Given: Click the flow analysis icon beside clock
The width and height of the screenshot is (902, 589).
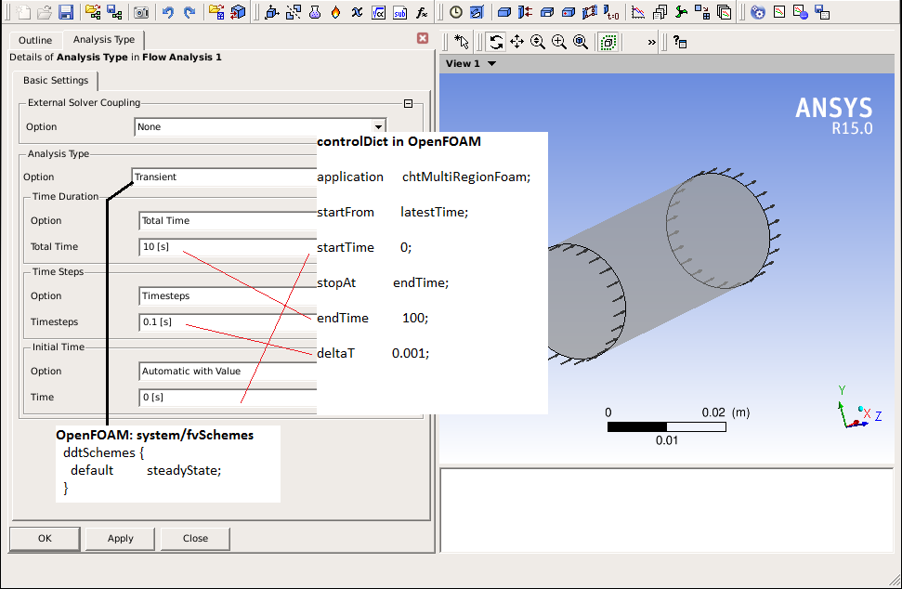Looking at the screenshot, I should (477, 11).
